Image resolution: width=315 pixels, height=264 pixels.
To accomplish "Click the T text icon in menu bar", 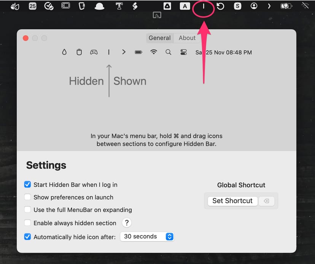I will click(x=119, y=6).
